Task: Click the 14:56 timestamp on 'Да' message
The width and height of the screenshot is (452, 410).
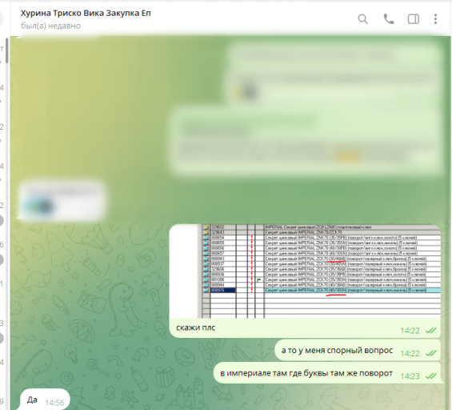Action: (54, 403)
